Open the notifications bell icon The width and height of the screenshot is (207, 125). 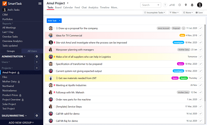coord(192,5)
